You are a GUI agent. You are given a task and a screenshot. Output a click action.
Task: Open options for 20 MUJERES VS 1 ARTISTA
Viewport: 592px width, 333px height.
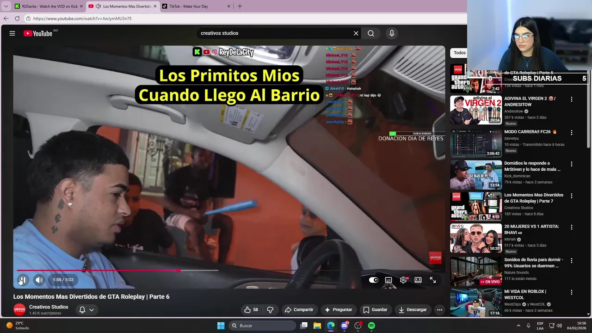tap(572, 227)
